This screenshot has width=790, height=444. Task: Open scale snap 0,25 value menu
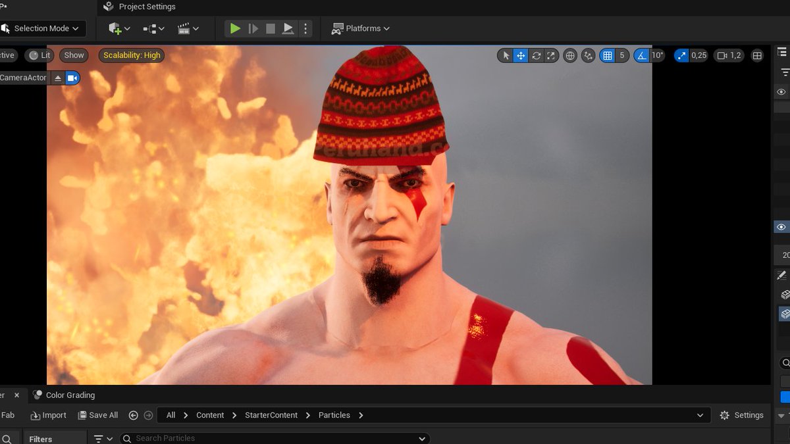pos(698,56)
